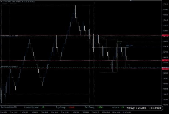This screenshot has width=169, height=114.
Task: Click the volume value 28
Action: (x=122, y=107)
